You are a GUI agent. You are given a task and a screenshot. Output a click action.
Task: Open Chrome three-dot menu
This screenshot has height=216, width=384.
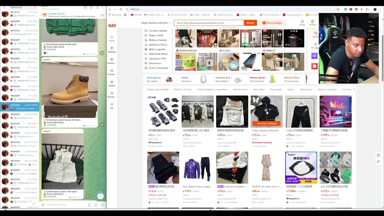(x=381, y=9)
